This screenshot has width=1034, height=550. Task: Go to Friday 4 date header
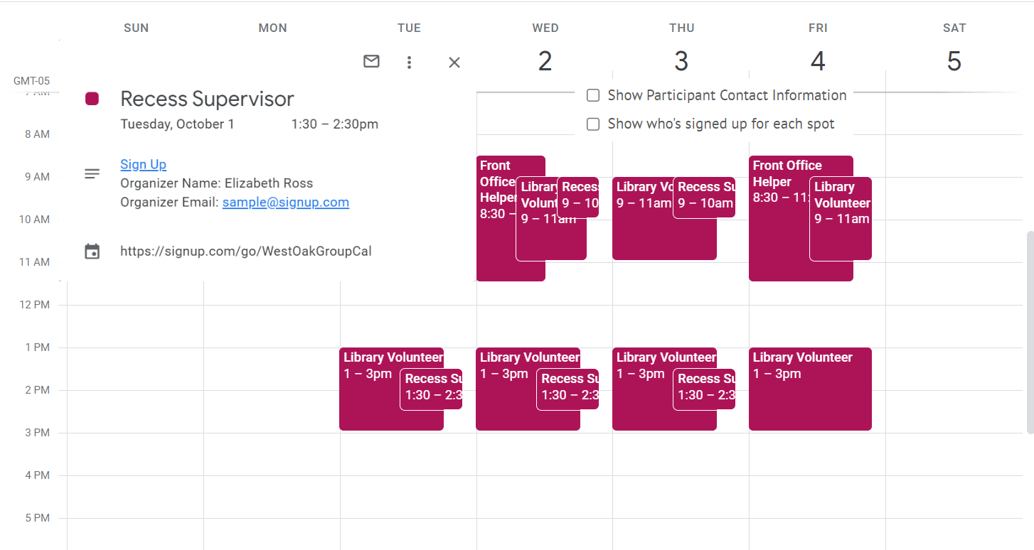818,62
